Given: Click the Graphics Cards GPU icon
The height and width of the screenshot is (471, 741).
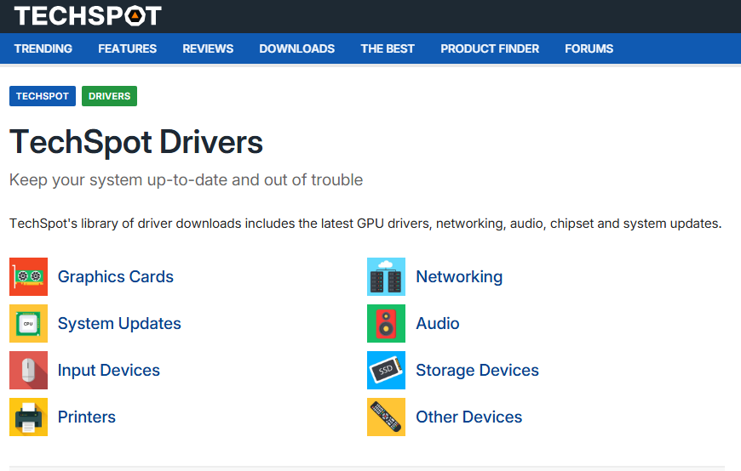Looking at the screenshot, I should (28, 277).
